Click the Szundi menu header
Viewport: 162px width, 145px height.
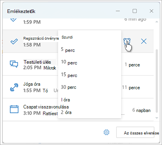pyautogui.click(x=67, y=37)
